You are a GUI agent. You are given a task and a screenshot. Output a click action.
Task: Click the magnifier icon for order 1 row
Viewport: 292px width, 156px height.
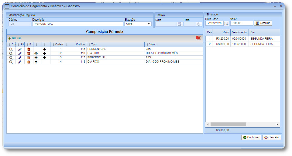11,49
